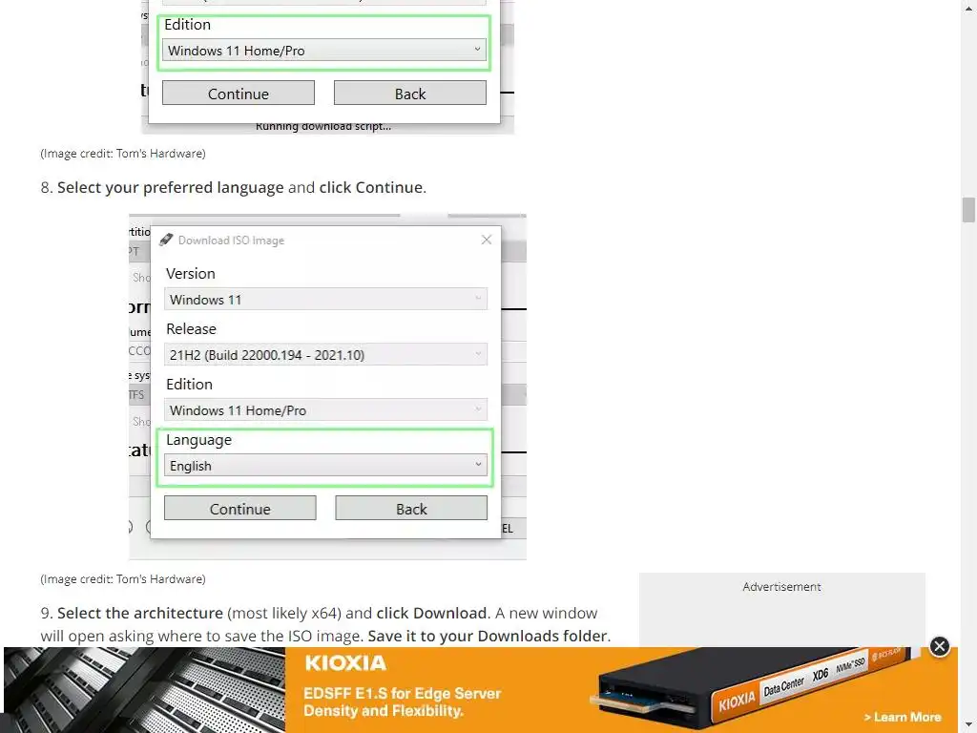Click the Rufus USB icon in dialog title
977x733 pixels.
coord(166,240)
